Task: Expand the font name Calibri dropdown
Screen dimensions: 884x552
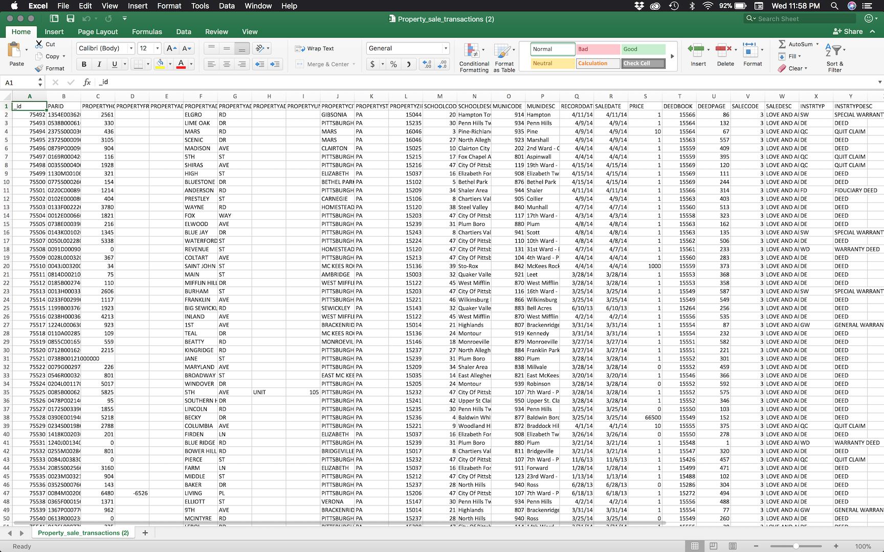Action: pyautogui.click(x=131, y=49)
